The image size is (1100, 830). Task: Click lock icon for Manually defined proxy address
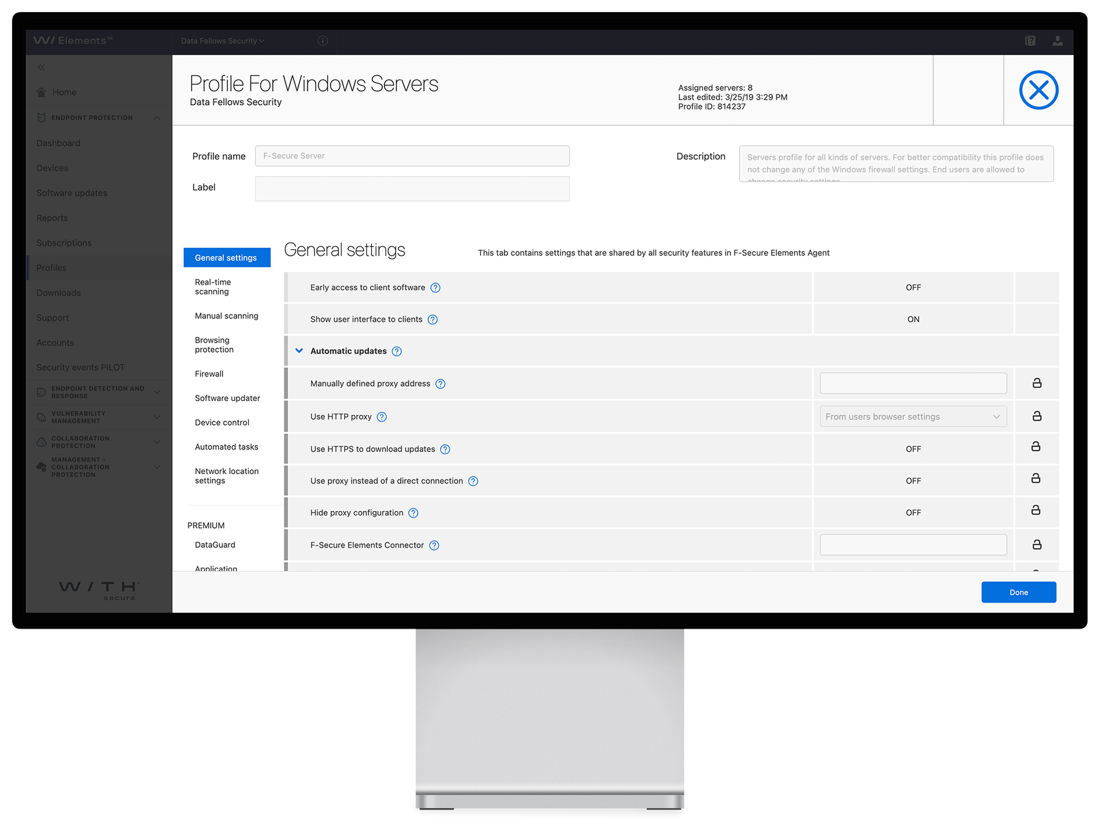click(x=1036, y=383)
